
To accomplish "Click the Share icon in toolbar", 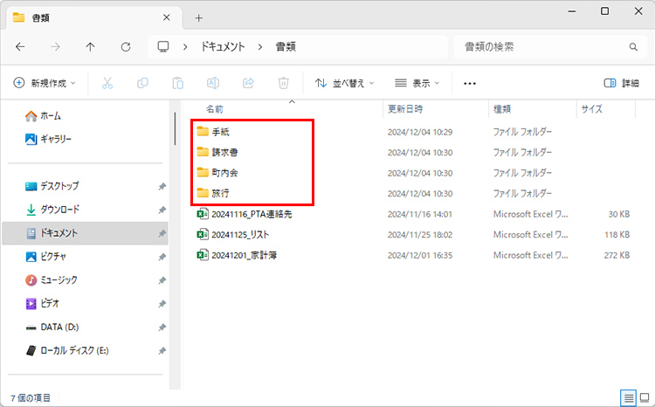I will pyautogui.click(x=248, y=83).
